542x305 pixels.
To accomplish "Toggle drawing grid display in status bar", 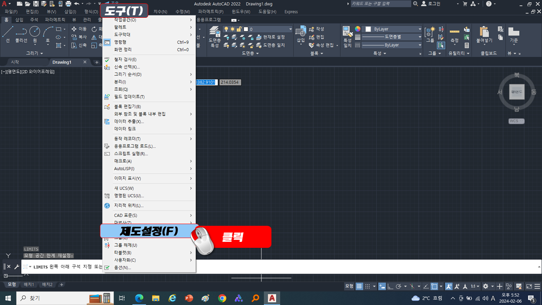I will [359, 286].
